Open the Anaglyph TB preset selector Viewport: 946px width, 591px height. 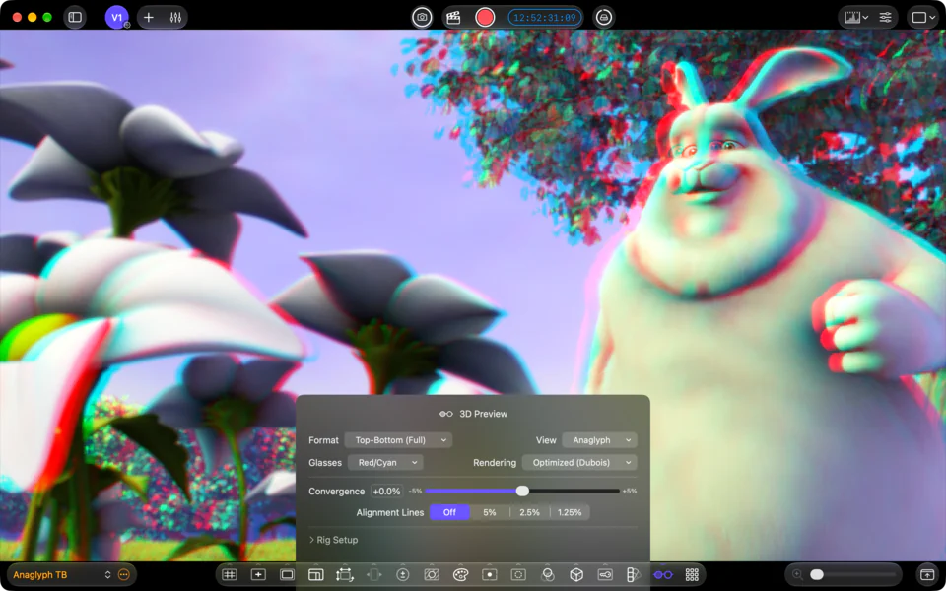61,574
